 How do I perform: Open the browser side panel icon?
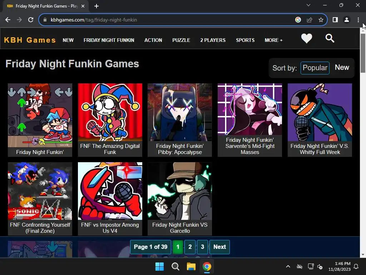335,20
